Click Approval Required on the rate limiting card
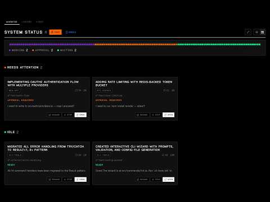270x202 pixels. coord(109,100)
